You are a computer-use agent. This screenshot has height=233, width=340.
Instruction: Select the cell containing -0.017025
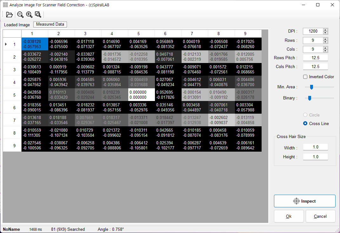(248, 44)
